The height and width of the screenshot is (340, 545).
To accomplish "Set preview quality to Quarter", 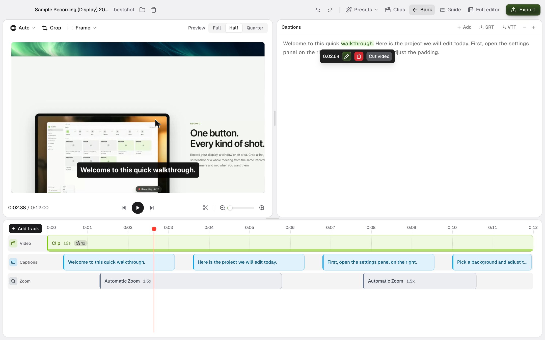I will (x=255, y=28).
